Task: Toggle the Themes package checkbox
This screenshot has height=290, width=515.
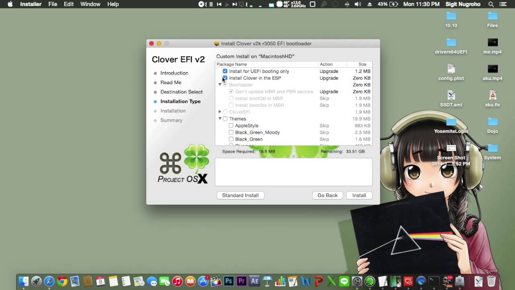Action: (225, 119)
